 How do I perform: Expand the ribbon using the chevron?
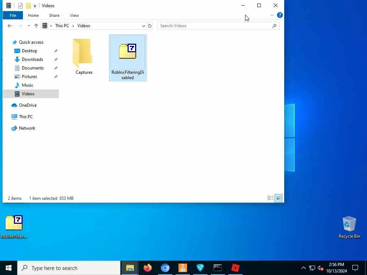point(272,15)
